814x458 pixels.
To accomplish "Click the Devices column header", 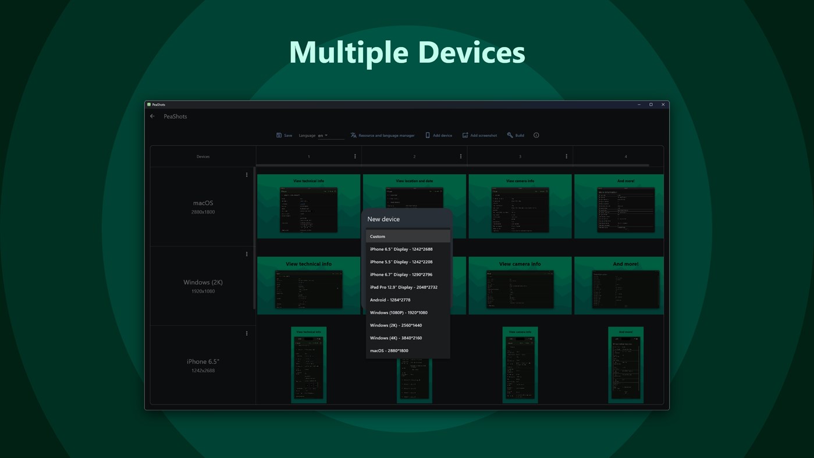I will click(x=203, y=157).
